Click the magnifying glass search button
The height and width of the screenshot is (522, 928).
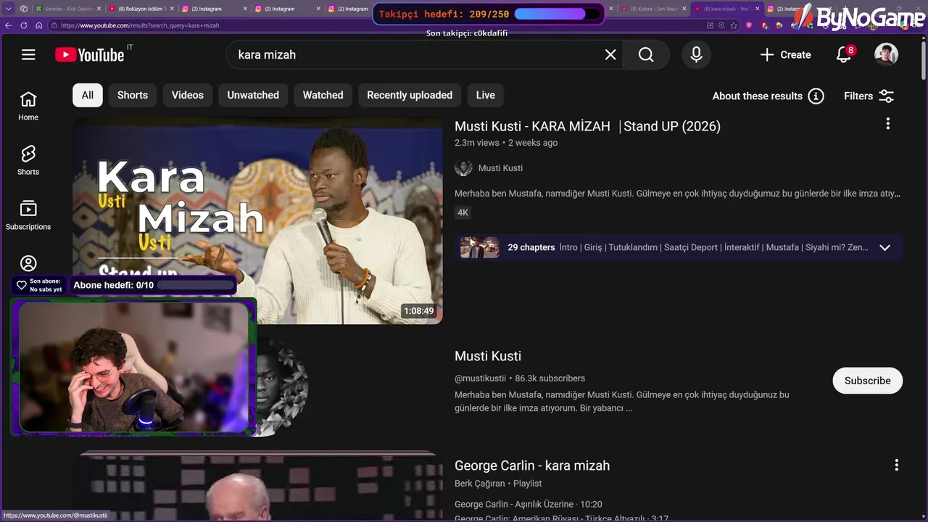click(646, 54)
